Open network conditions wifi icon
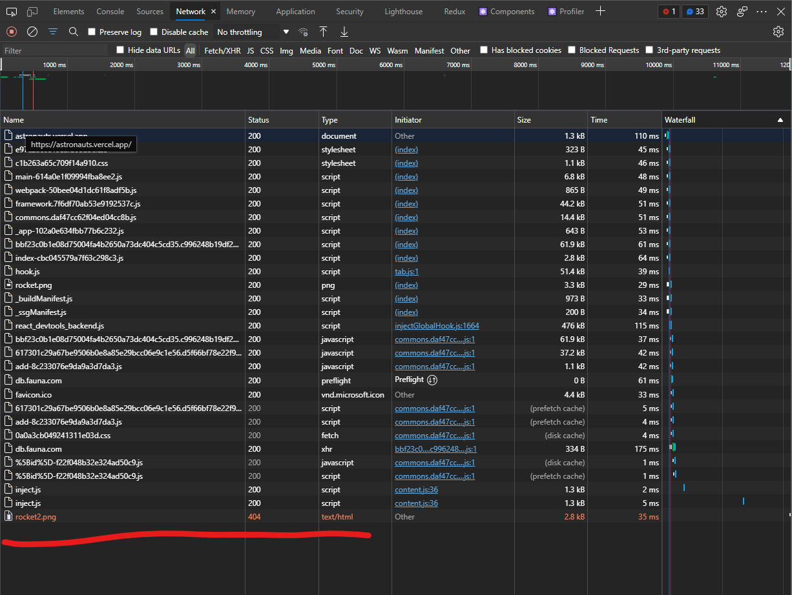 point(303,32)
